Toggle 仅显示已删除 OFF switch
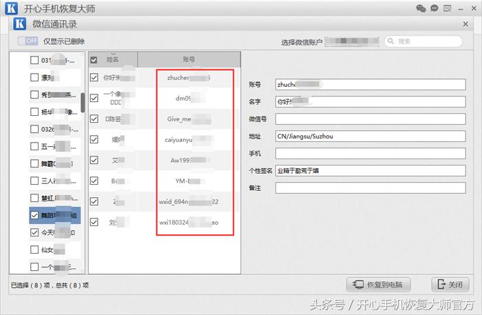 coord(28,41)
